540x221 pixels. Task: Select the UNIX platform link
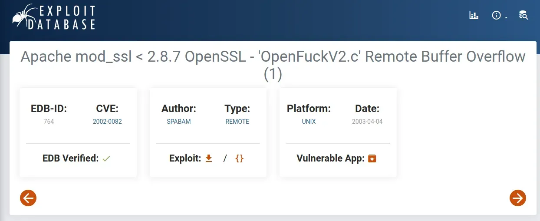(309, 122)
